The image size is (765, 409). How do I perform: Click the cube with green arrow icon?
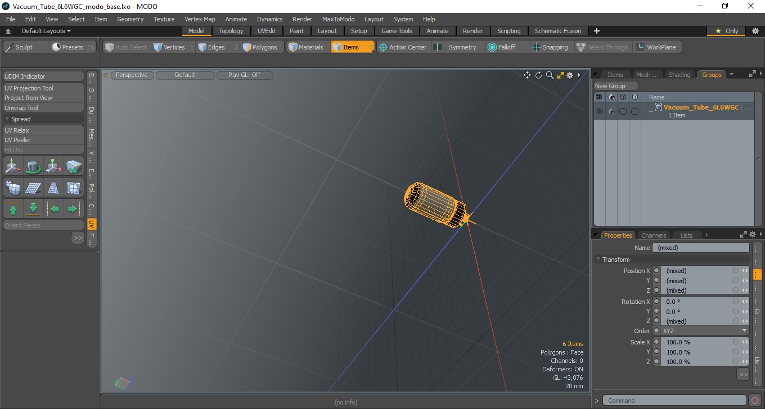point(74,166)
